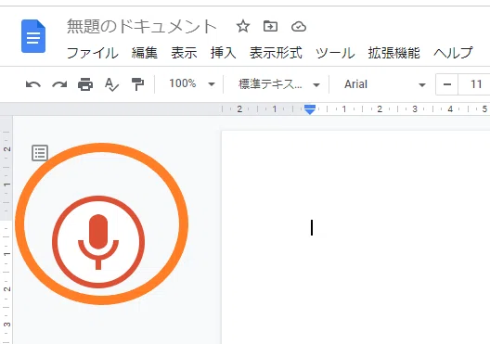Show the document outline icon
Screen dimensions: 490x344
[x=40, y=153]
